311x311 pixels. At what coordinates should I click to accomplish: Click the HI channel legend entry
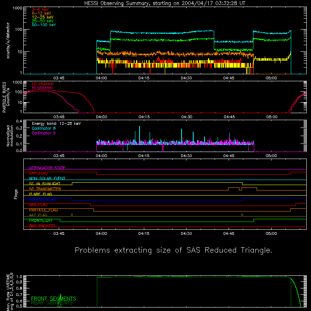42,87
